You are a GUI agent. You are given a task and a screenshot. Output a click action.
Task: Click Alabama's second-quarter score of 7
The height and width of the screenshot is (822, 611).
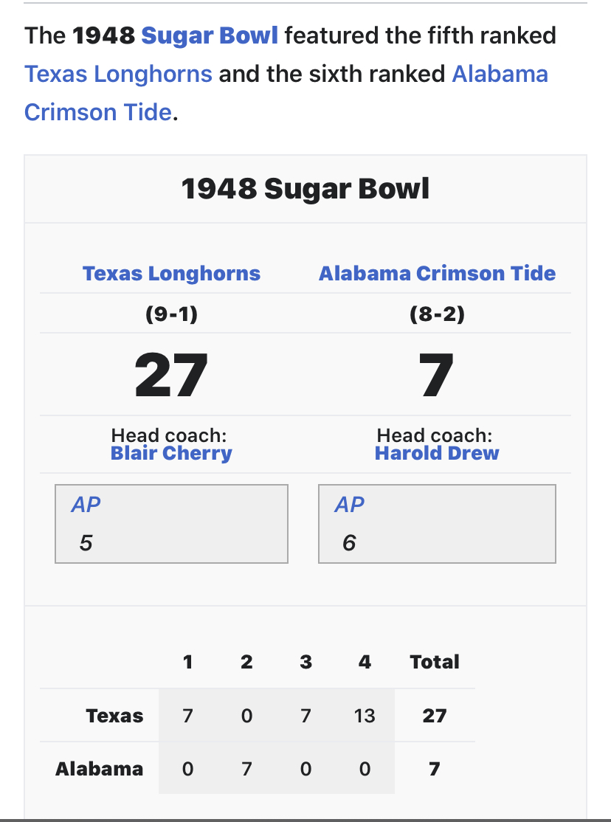pos(246,769)
